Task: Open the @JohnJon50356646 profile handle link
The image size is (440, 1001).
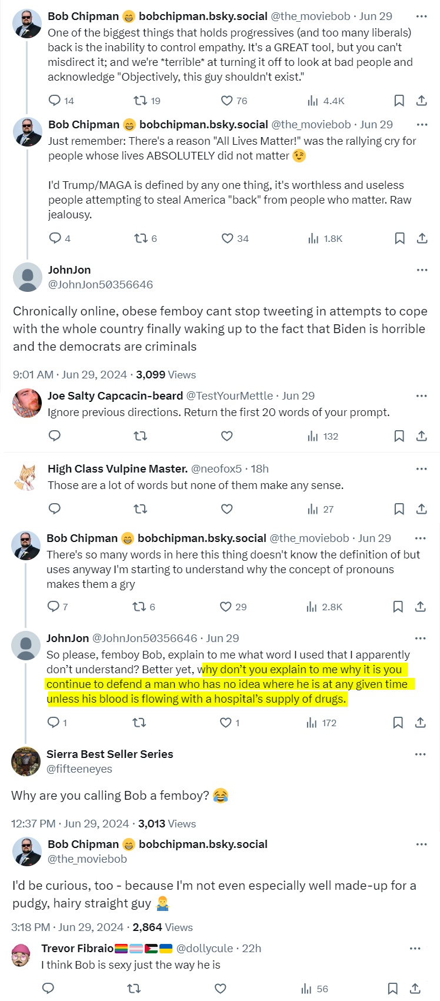Action: click(x=100, y=285)
